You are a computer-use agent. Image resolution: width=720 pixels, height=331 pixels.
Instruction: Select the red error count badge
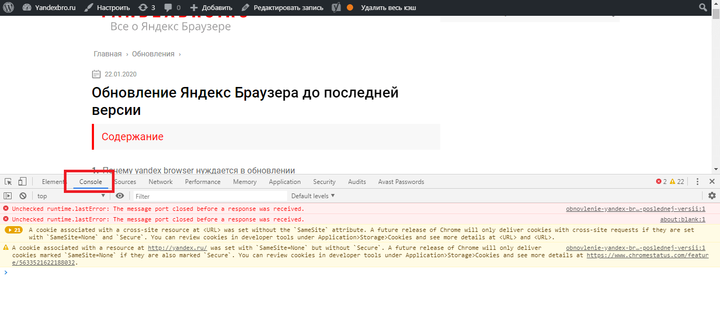pyautogui.click(x=661, y=181)
